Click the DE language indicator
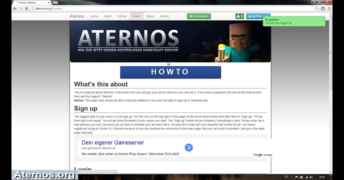 pos(286,177)
